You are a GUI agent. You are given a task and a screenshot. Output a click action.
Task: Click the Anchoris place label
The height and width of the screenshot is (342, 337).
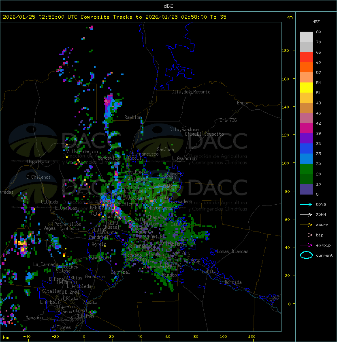[95, 277]
